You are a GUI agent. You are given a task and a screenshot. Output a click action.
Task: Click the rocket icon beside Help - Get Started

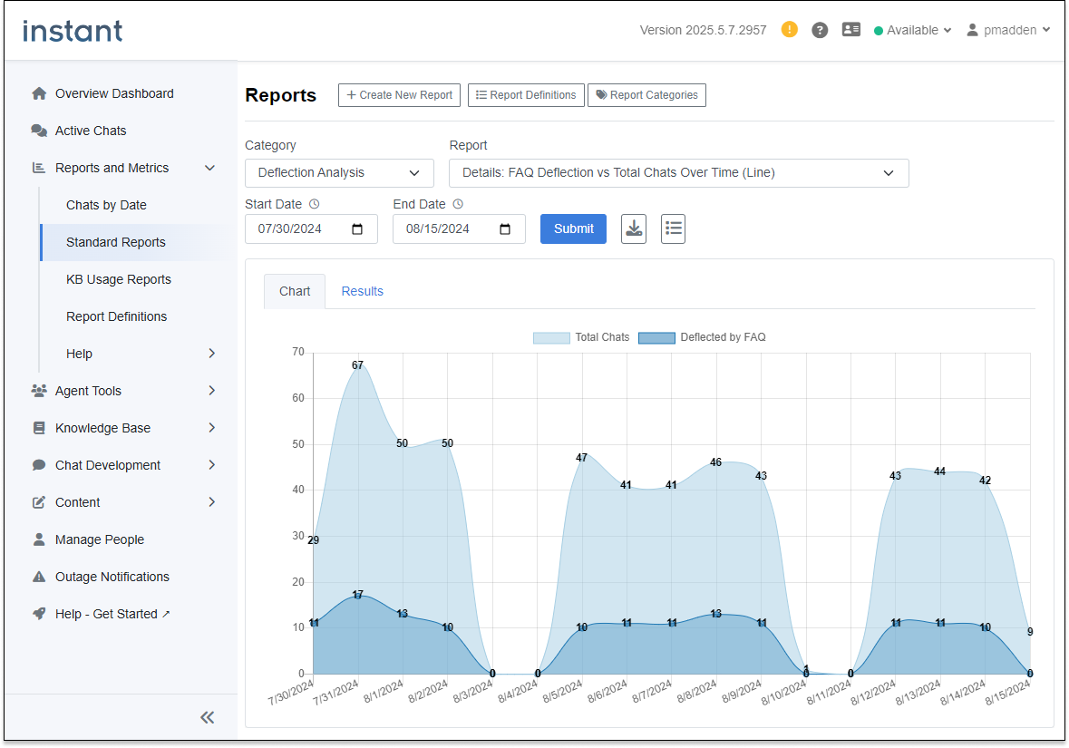tap(39, 614)
